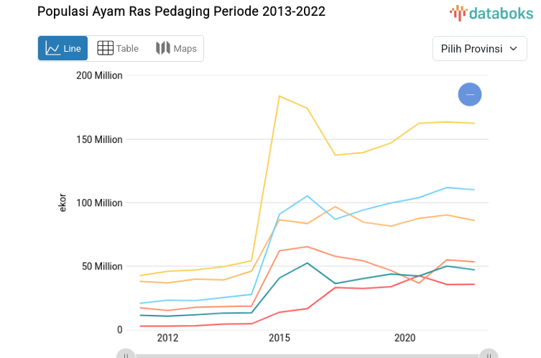The image size is (541, 358).
Task: Switch to the Table view tab
Action: (118, 48)
